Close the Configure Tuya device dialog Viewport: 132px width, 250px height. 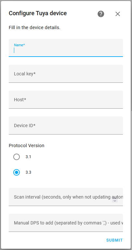[x=118, y=14]
